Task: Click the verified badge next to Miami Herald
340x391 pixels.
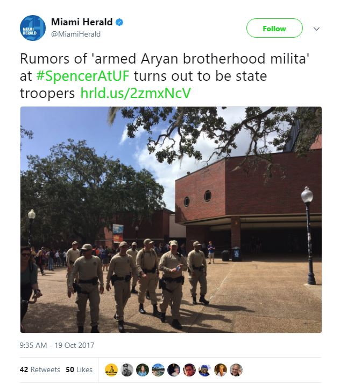Action: [x=119, y=22]
